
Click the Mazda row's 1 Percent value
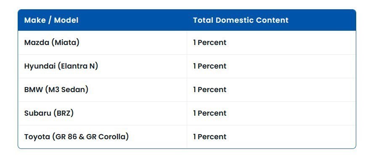coord(210,42)
